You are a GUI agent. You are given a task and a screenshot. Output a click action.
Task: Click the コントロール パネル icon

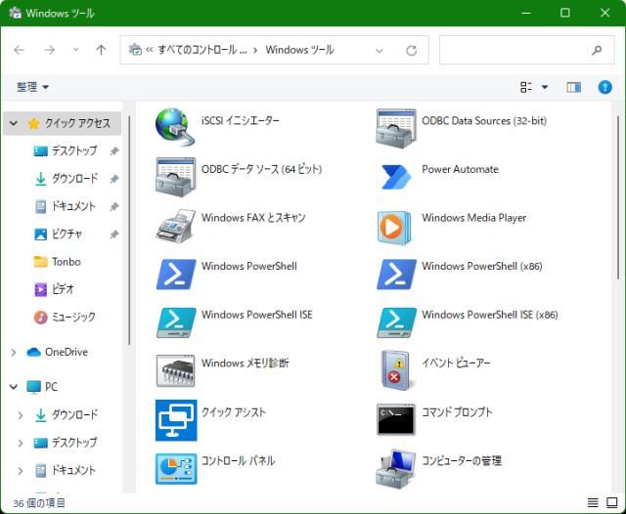point(176,468)
